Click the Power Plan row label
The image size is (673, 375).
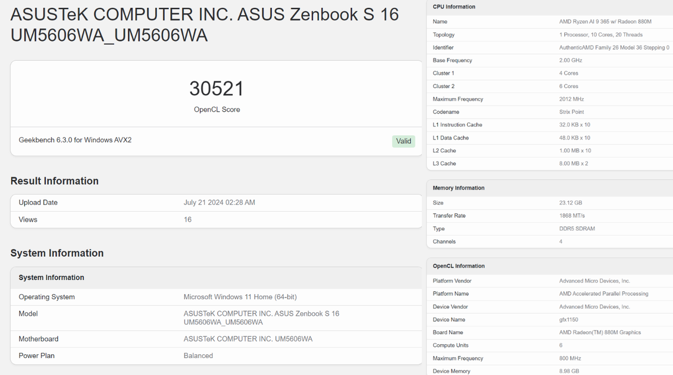pyautogui.click(x=36, y=355)
